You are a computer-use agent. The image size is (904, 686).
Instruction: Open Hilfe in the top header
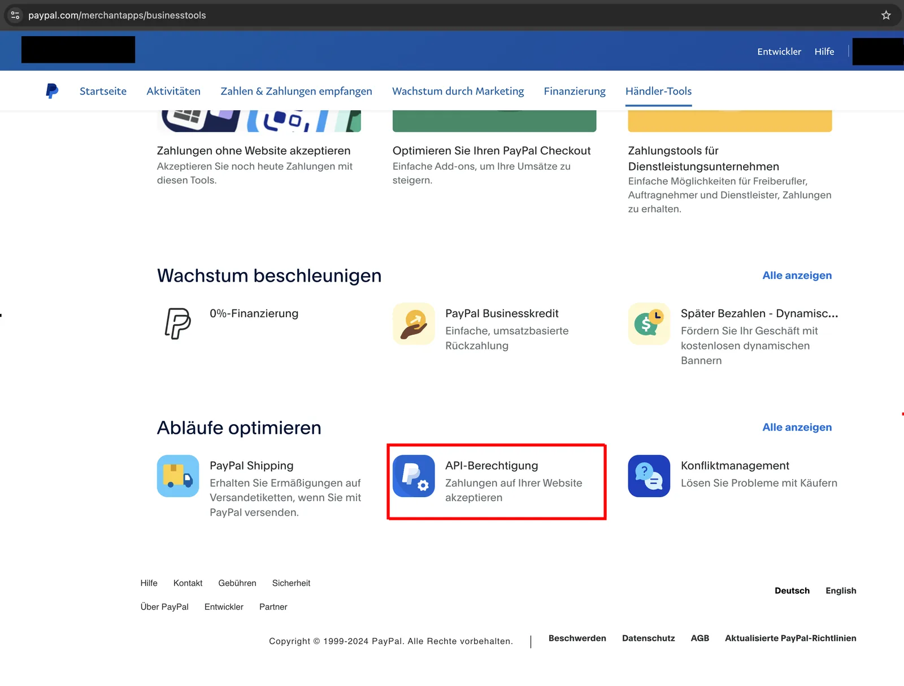pyautogui.click(x=824, y=51)
